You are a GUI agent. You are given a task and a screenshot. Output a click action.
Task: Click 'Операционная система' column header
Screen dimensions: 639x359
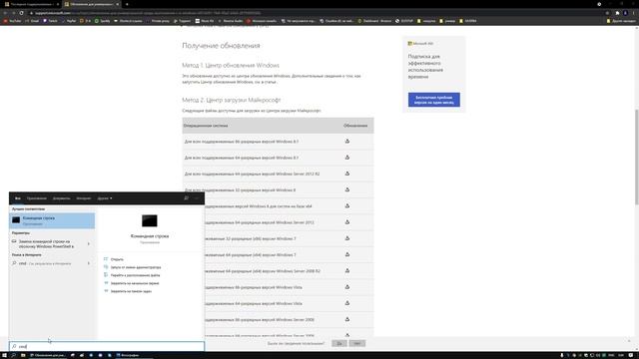[x=206, y=126]
